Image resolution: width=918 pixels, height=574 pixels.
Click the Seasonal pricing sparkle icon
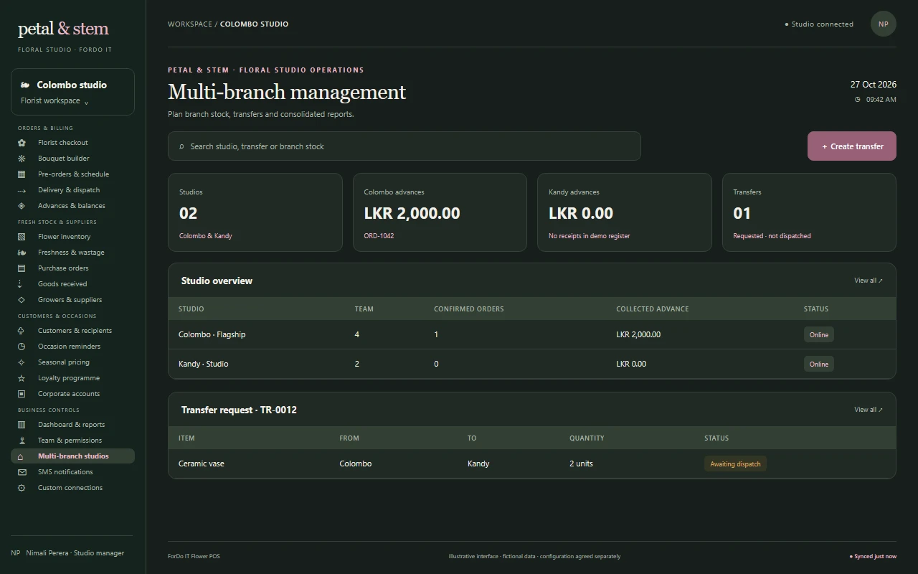[x=22, y=362]
